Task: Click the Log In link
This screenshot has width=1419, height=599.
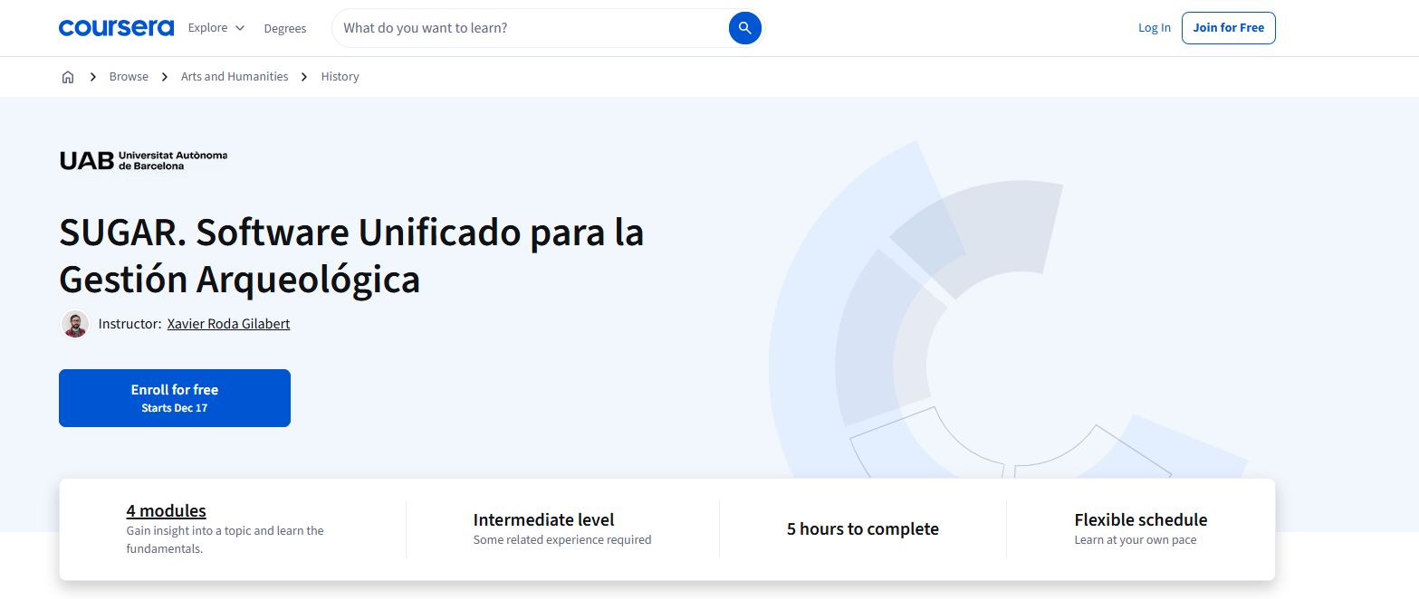Action: 1154,28
